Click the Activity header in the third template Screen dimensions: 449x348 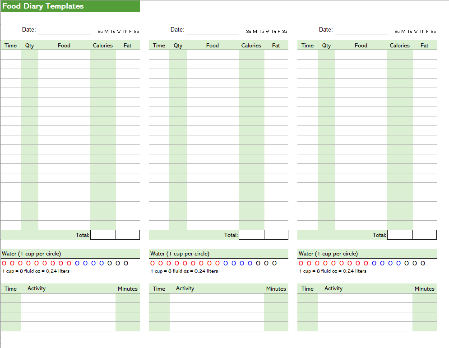(333, 288)
